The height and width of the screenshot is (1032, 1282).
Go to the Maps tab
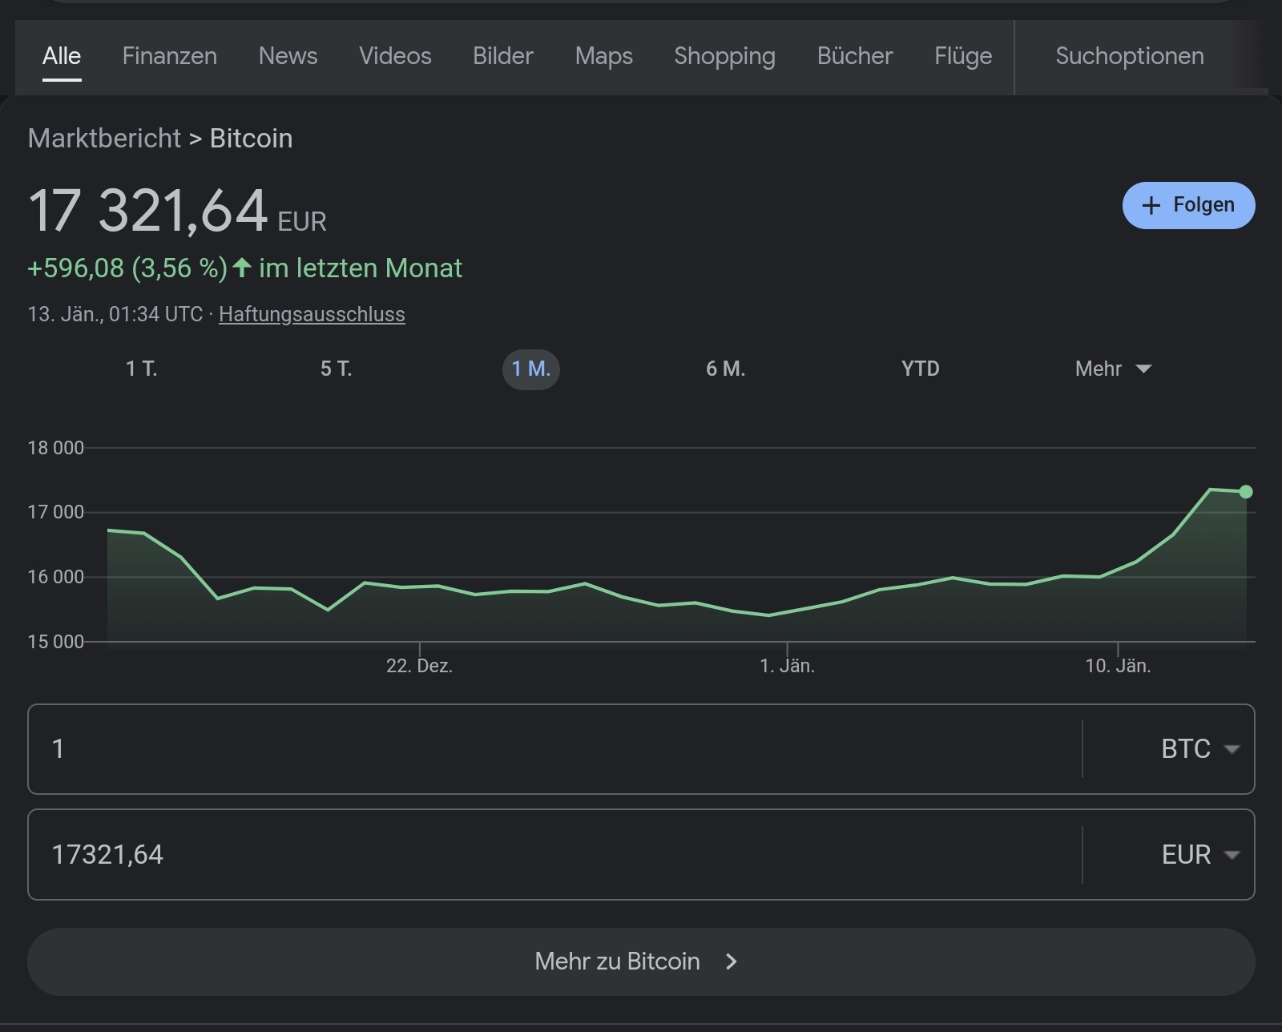[x=603, y=56]
